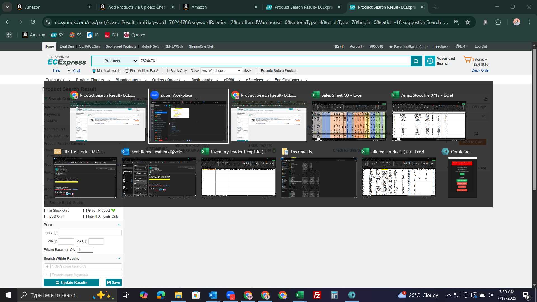Open SY bookmark
This screenshot has width=537, height=302.
click(x=57, y=35)
